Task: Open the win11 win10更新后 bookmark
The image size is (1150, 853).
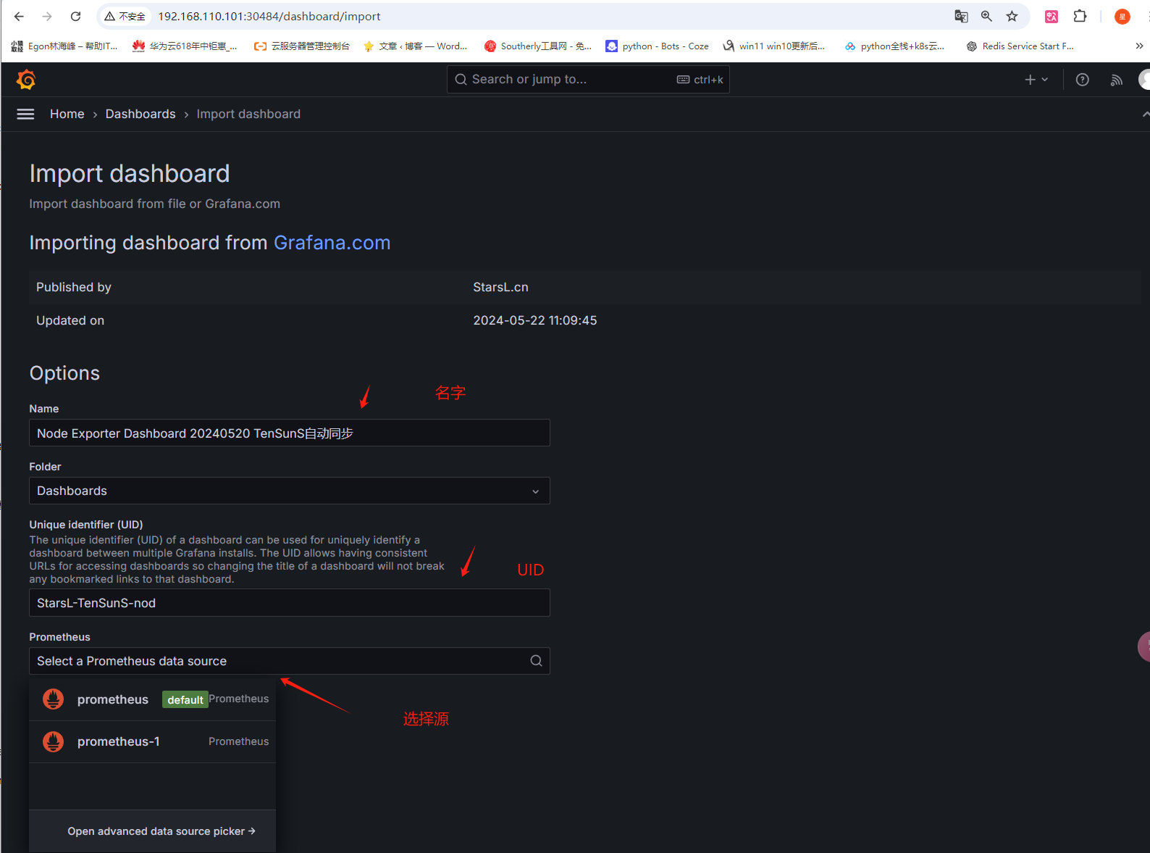Action: pyautogui.click(x=774, y=46)
